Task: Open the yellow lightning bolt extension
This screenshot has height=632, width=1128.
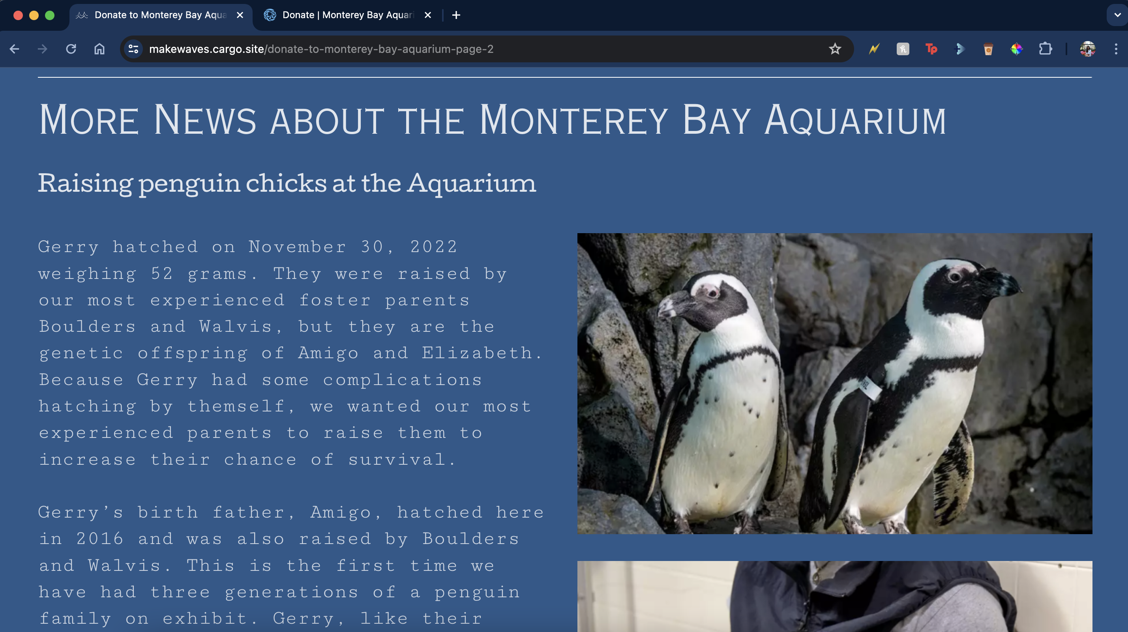Action: click(875, 49)
